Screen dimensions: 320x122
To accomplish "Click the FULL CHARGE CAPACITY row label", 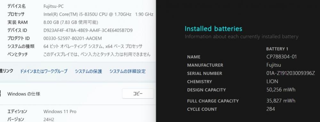I will [x=213, y=101].
